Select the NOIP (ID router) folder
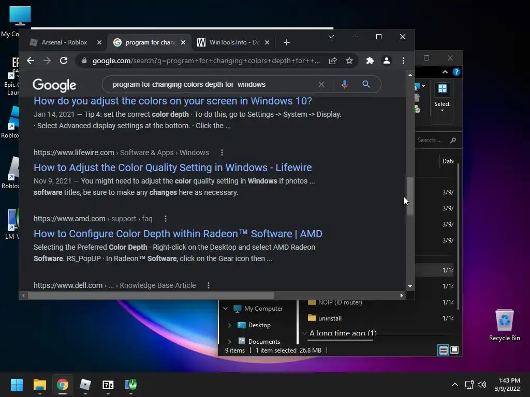Screen dimensions: 530x397 click(x=335, y=302)
